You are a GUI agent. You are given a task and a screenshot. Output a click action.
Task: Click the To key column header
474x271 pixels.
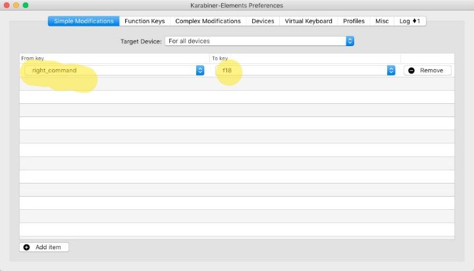point(305,59)
